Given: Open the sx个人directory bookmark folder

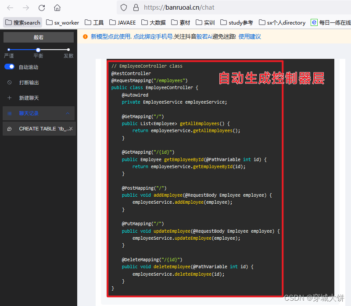Looking at the screenshot, I should click(282, 23).
